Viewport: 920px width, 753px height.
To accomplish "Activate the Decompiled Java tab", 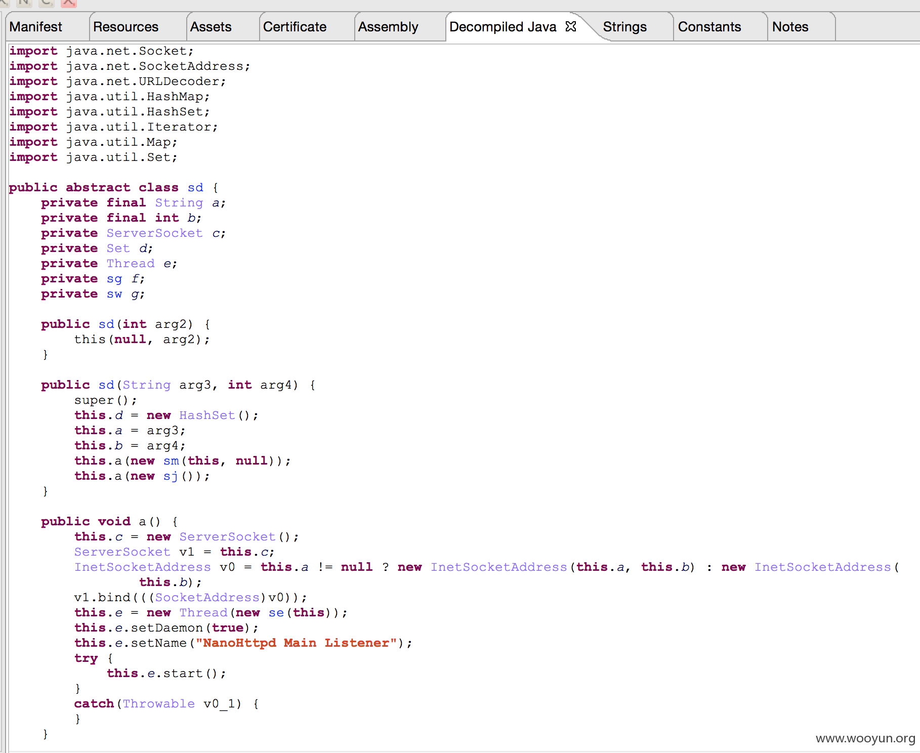I will [x=503, y=27].
